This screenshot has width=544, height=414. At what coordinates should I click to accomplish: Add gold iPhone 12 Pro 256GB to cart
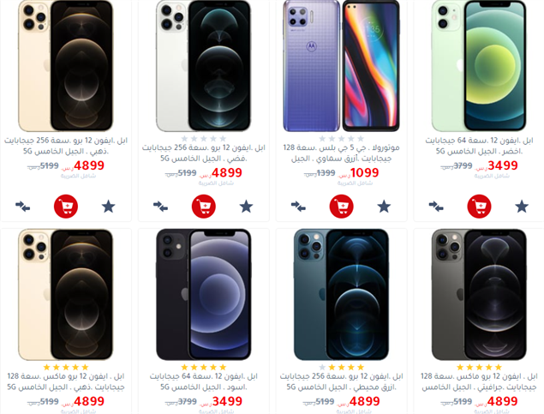[66, 207]
